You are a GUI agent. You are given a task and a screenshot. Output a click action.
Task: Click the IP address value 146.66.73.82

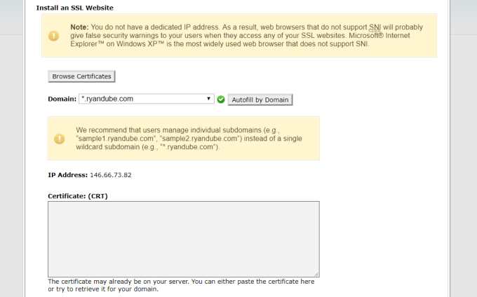pyautogui.click(x=111, y=174)
